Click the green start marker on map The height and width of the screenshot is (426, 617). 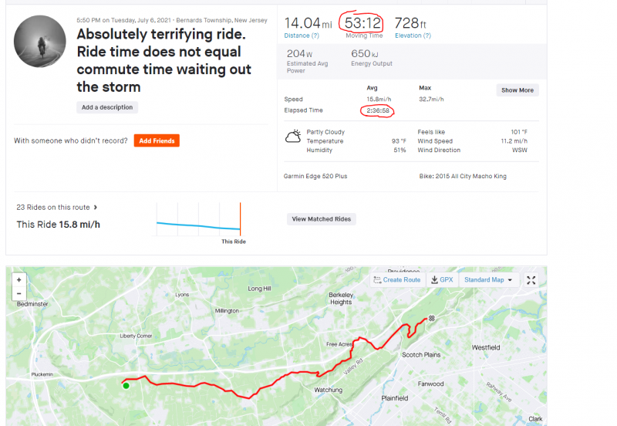[x=126, y=385]
